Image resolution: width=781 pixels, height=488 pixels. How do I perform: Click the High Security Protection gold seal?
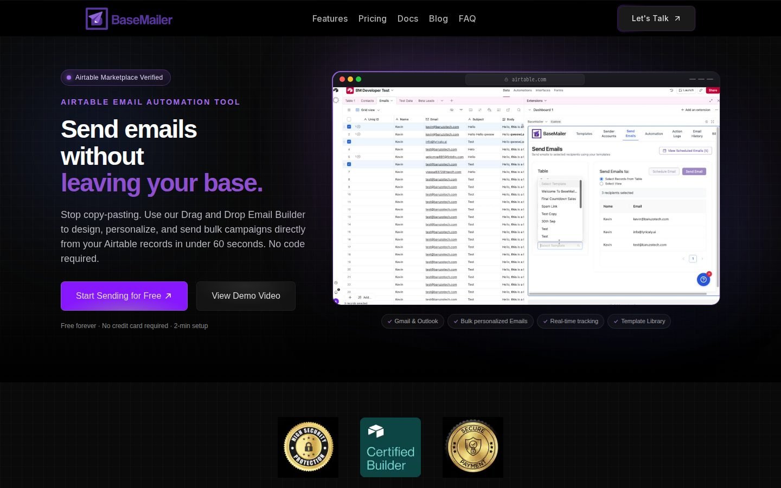(308, 447)
